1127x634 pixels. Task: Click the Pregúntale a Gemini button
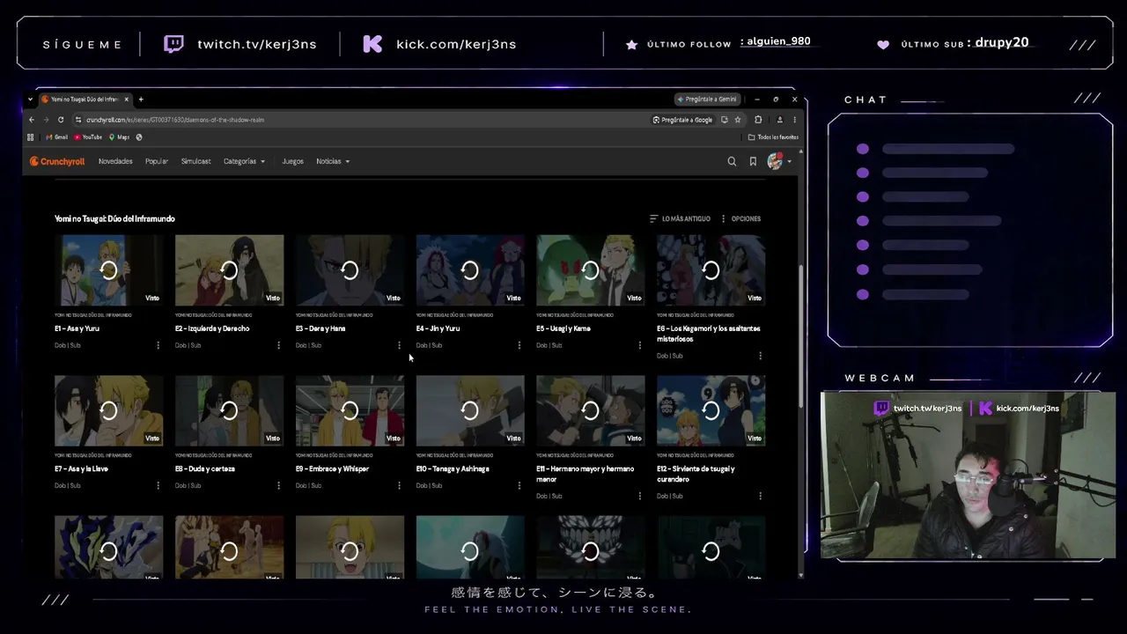point(706,100)
